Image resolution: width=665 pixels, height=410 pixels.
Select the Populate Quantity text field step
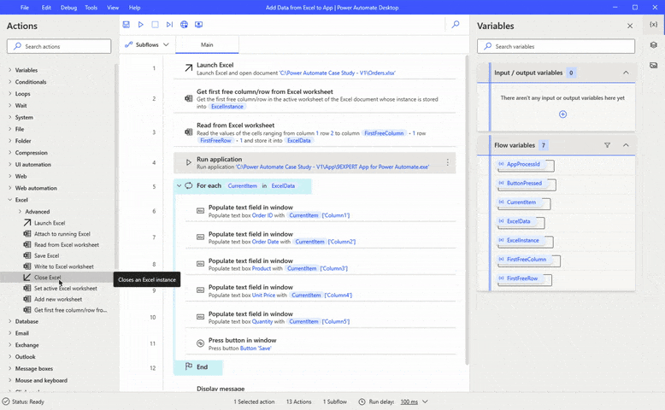click(x=321, y=318)
